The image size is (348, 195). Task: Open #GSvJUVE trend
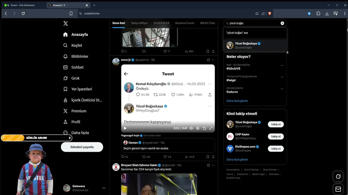click(x=233, y=69)
